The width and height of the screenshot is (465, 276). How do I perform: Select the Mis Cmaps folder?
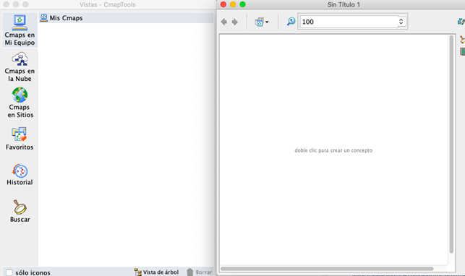(x=126, y=18)
